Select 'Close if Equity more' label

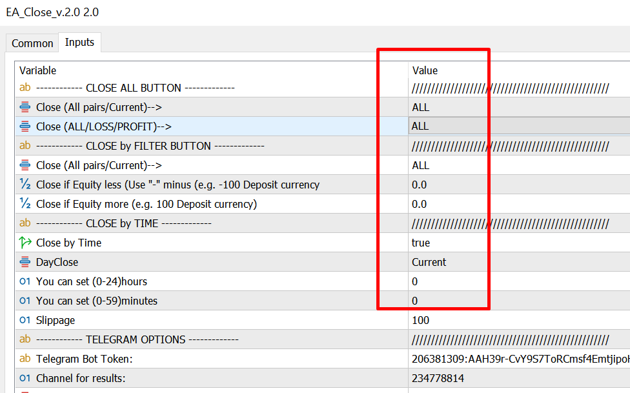pyautogui.click(x=147, y=204)
